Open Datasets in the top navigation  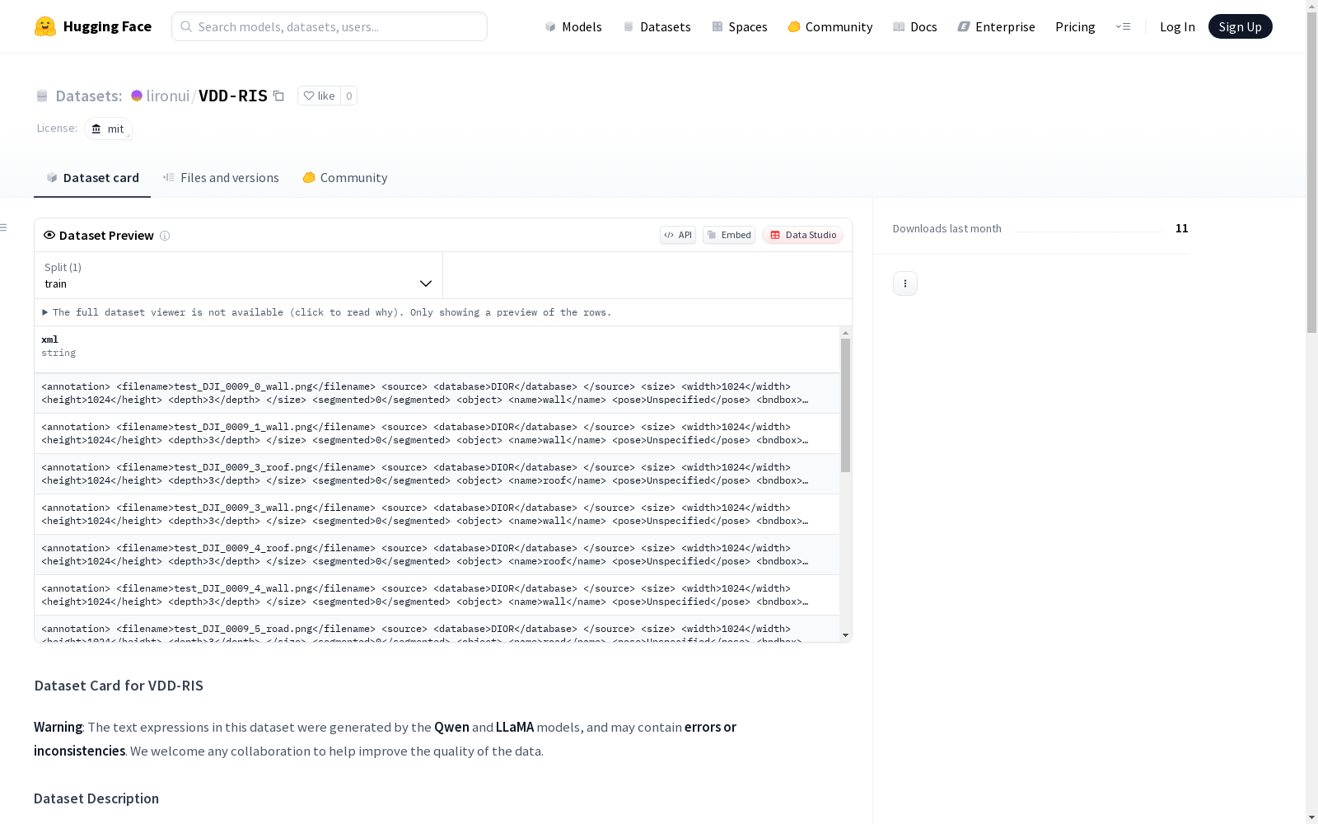tap(657, 26)
